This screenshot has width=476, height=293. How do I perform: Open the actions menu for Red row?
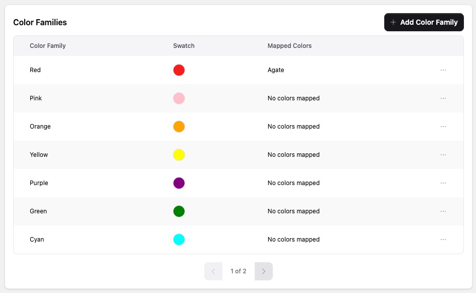(x=443, y=70)
